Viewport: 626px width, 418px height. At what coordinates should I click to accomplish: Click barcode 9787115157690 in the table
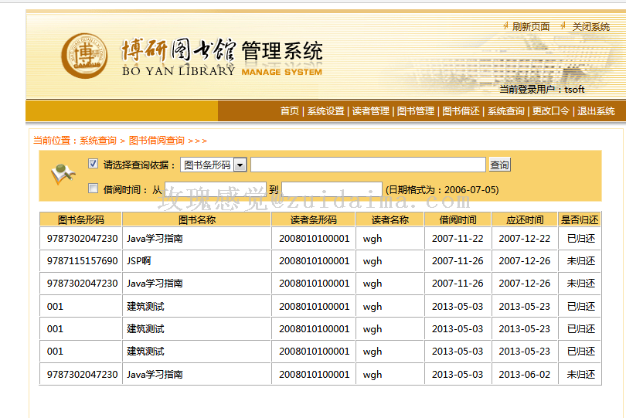pyautogui.click(x=82, y=261)
